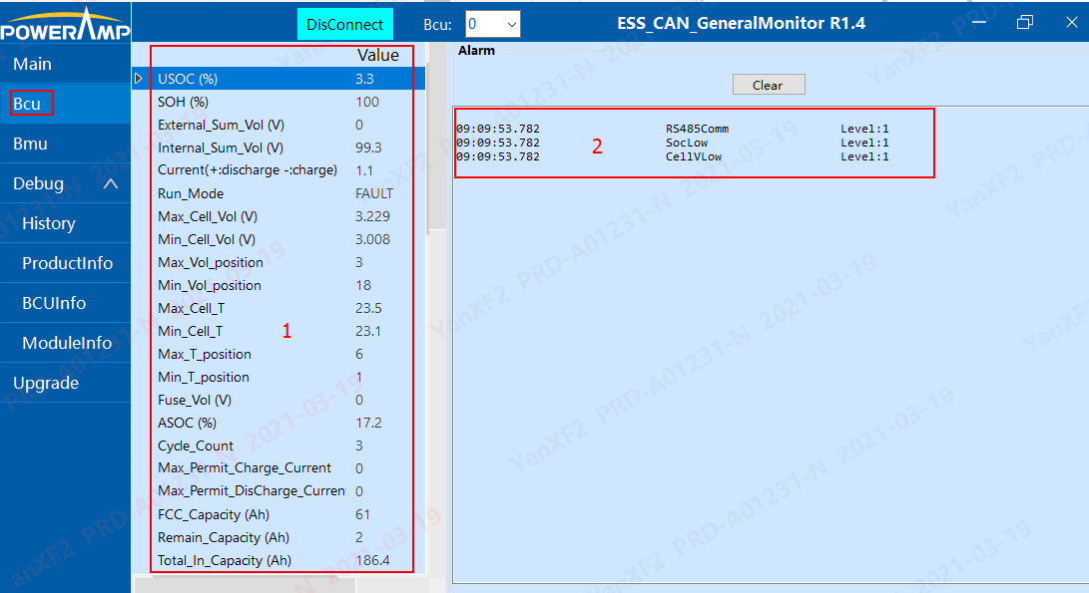Image resolution: width=1089 pixels, height=593 pixels.
Task: Select the Max_Cell_Vol (V) row
Action: tap(278, 216)
